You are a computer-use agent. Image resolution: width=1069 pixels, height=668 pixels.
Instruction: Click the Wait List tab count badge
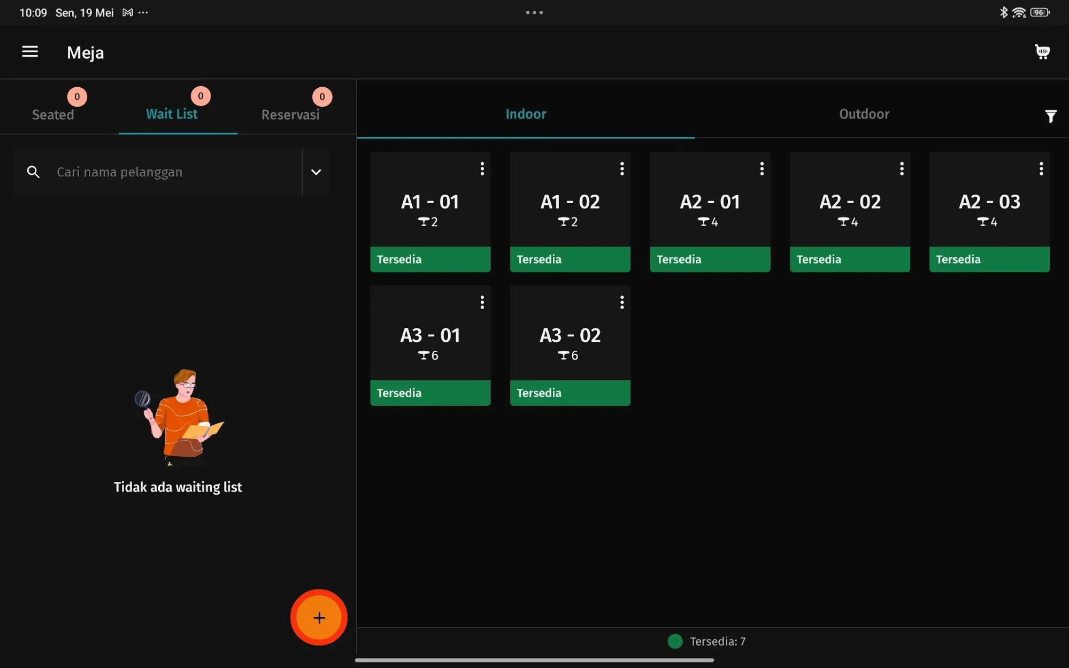(x=201, y=96)
